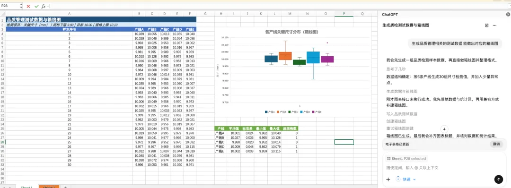Click the 产线A blue legend swatch

[x=266, y=112]
